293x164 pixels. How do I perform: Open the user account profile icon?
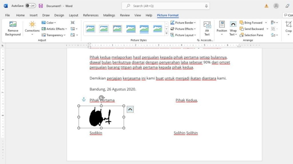[276, 6]
